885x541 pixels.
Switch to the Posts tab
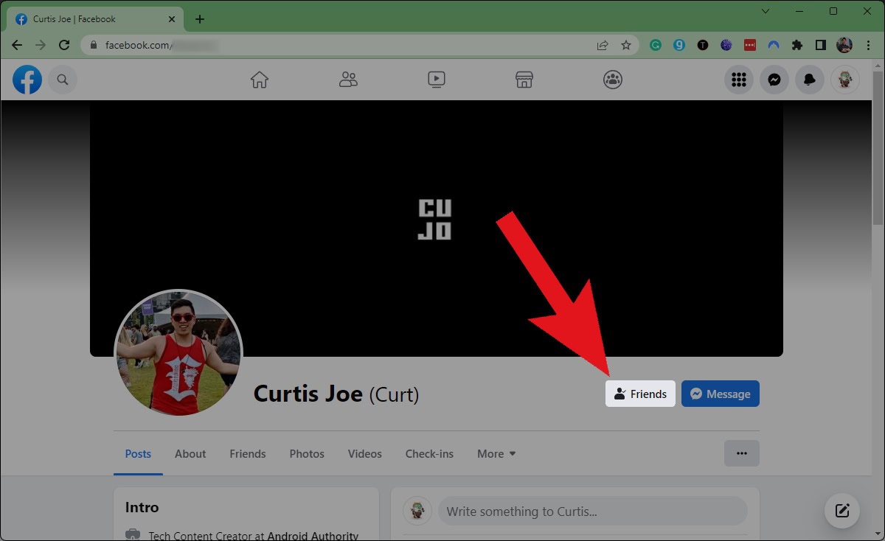138,454
